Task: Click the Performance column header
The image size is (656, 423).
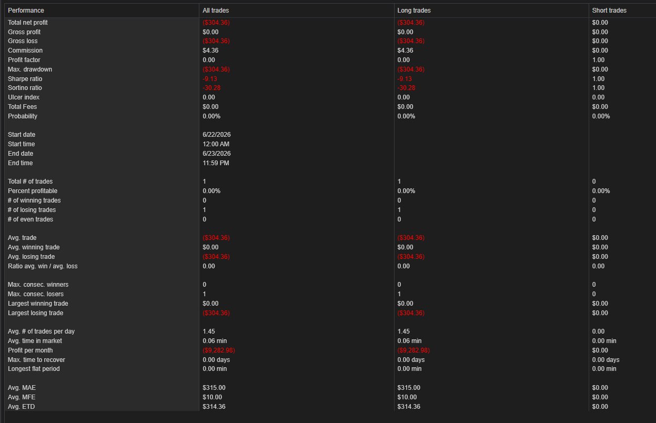Action: 26,11
